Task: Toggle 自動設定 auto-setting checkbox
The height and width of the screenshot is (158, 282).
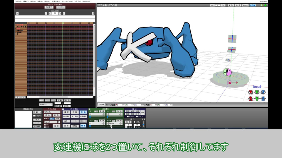Action: (x=34, y=116)
